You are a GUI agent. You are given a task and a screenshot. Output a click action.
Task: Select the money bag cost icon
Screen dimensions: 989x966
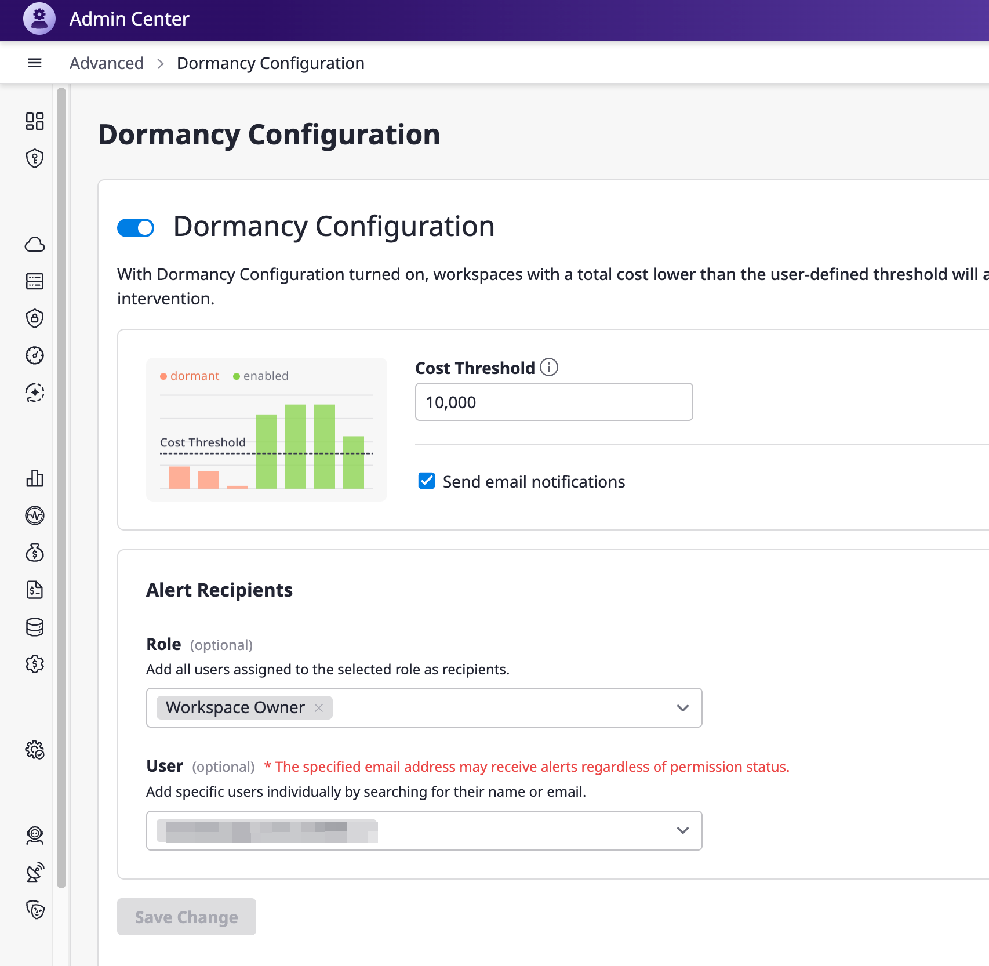(x=35, y=553)
